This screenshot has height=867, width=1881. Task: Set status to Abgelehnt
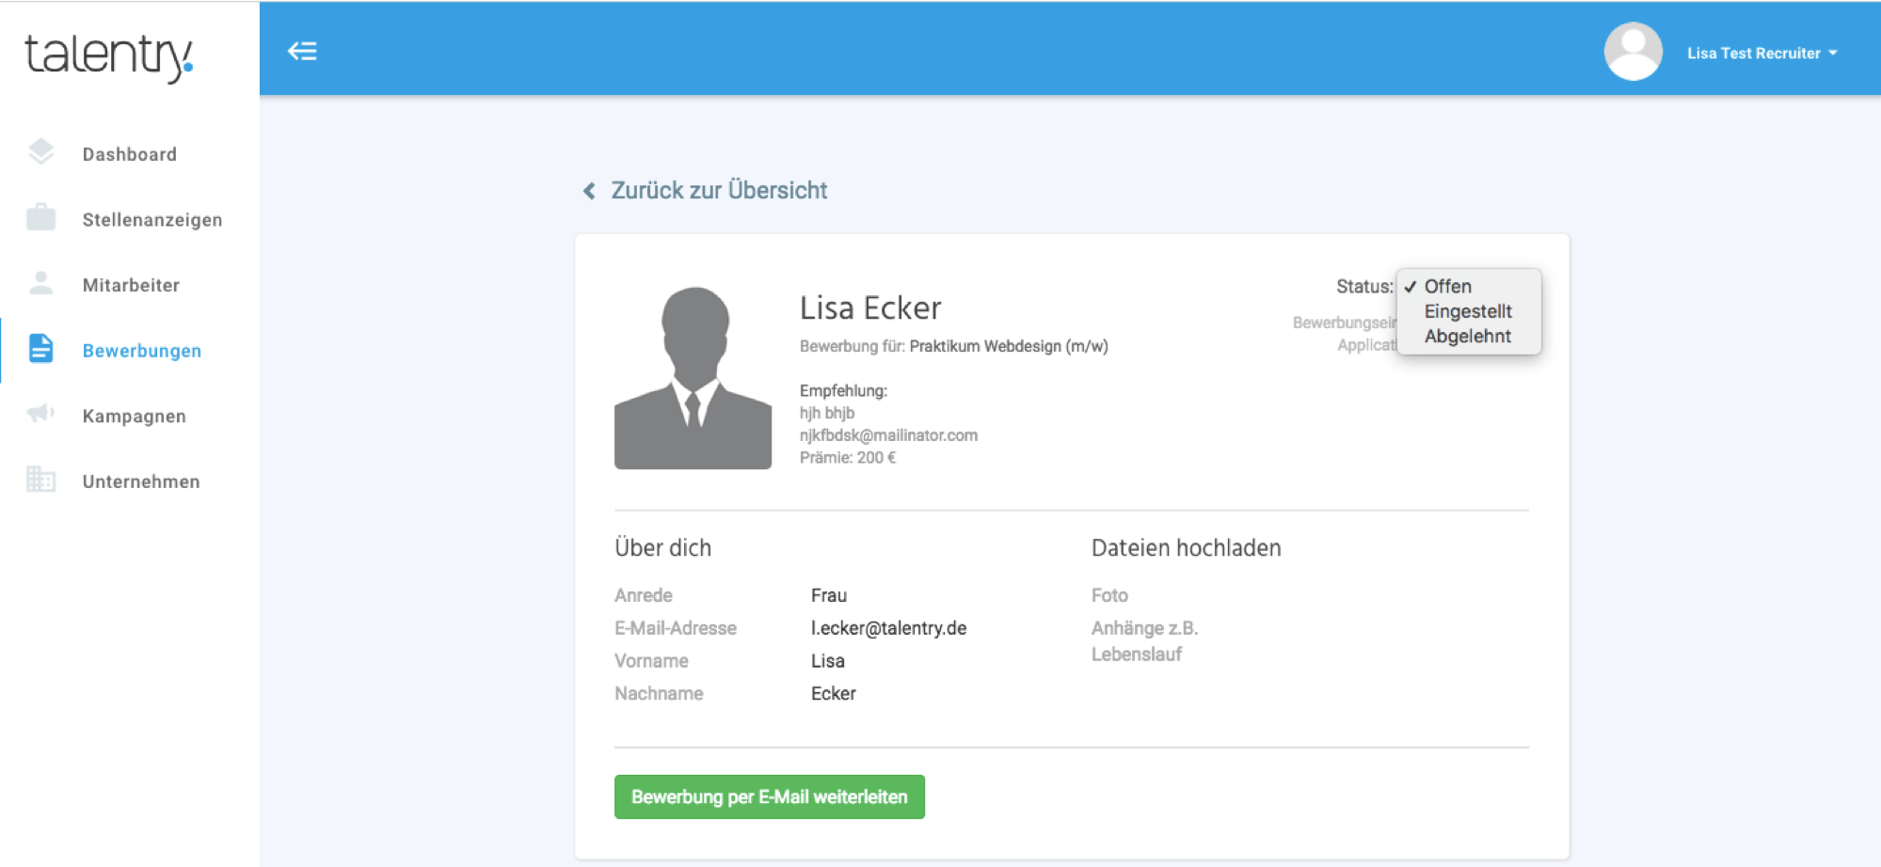(x=1467, y=337)
